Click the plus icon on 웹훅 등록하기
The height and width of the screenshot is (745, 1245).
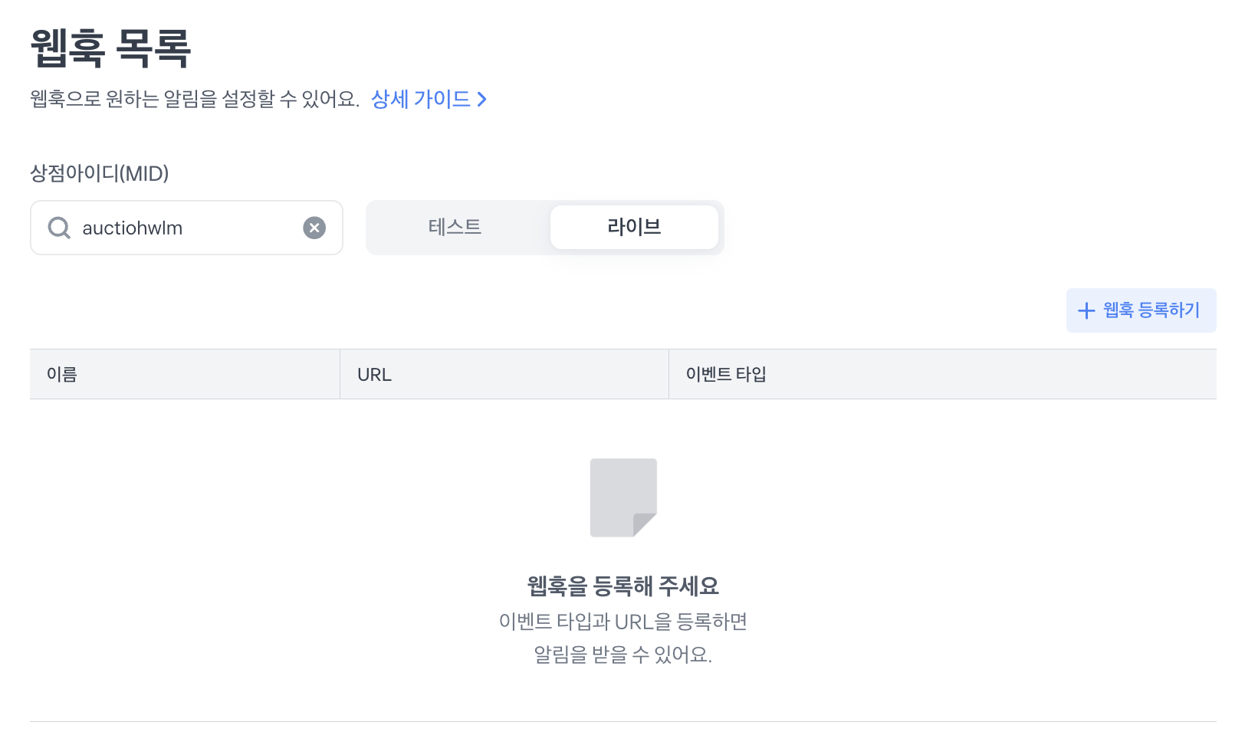(1086, 310)
